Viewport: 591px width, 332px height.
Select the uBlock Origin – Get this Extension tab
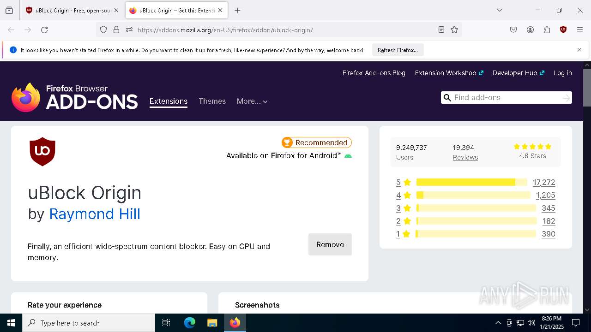click(x=176, y=10)
